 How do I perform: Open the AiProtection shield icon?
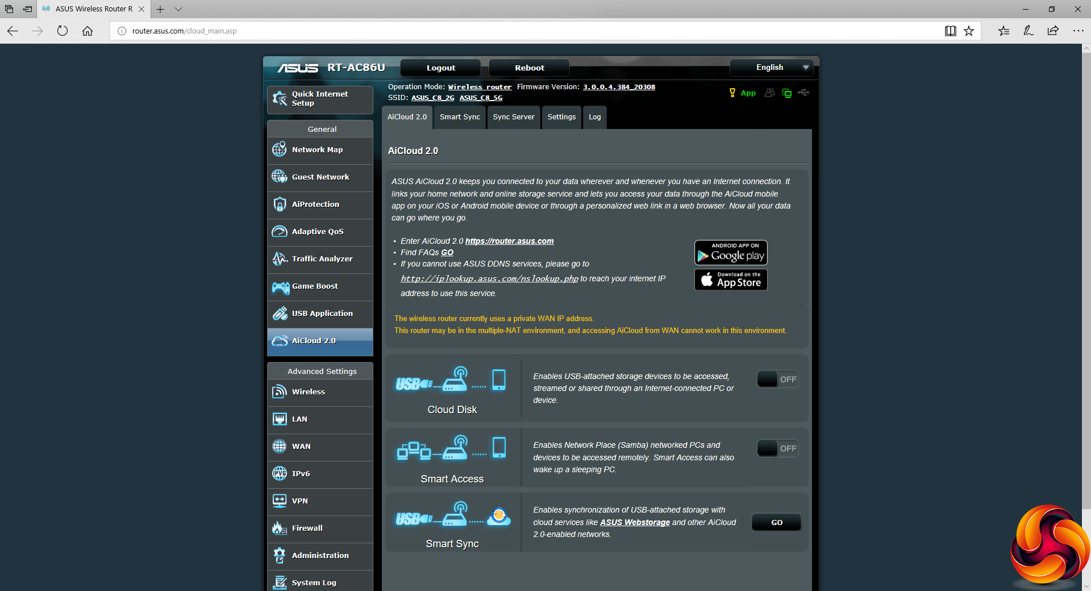[280, 204]
